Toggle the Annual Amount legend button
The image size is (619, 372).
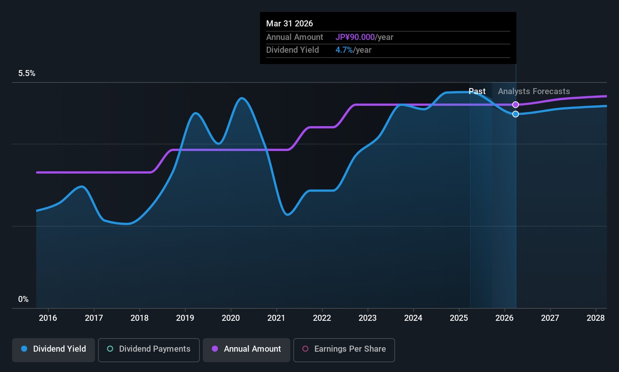pyautogui.click(x=246, y=349)
